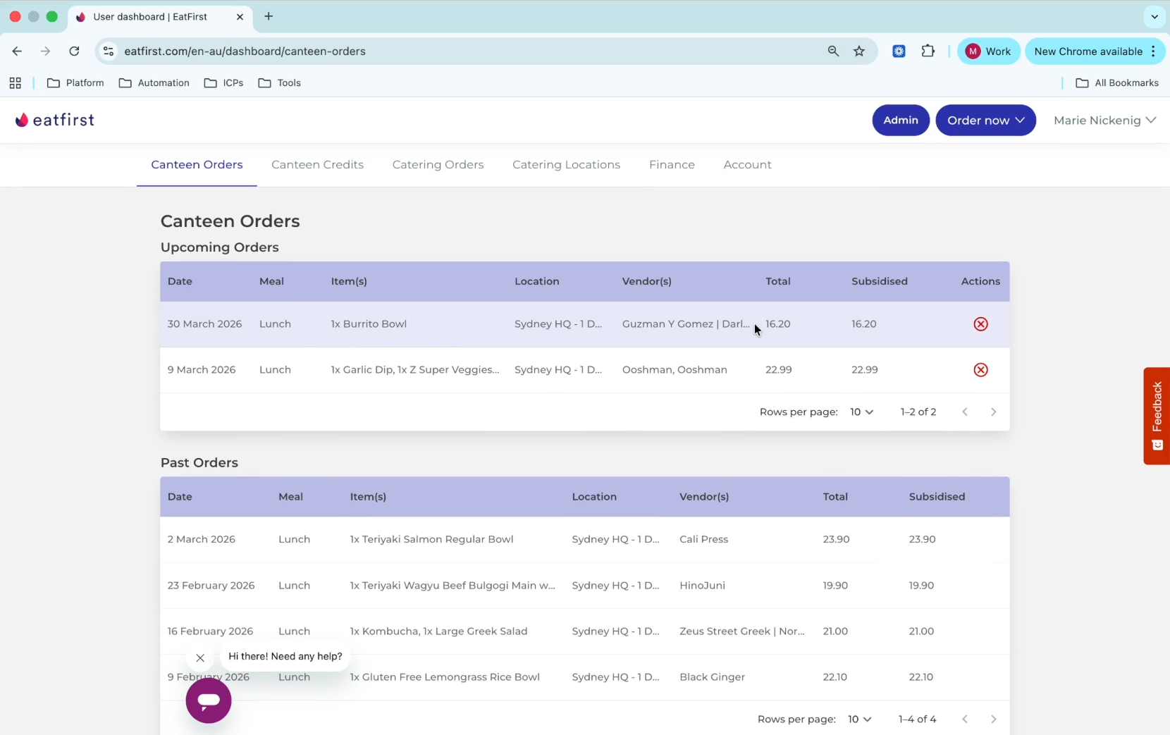Click the zoom magnifier icon in address bar

[833, 51]
